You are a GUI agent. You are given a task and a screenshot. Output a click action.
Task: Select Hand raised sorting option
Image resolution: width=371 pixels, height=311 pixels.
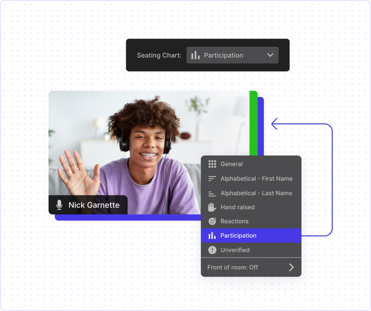coord(237,207)
